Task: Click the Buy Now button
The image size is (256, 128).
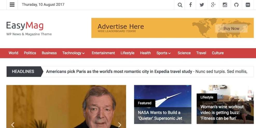Action: (231, 29)
